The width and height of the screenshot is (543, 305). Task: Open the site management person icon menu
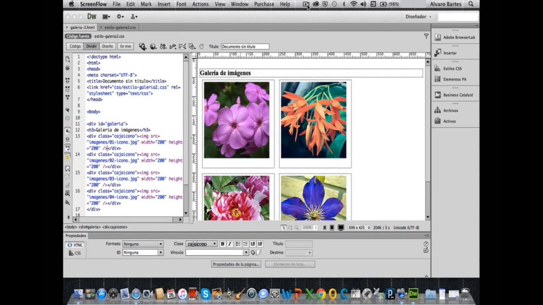(134, 17)
